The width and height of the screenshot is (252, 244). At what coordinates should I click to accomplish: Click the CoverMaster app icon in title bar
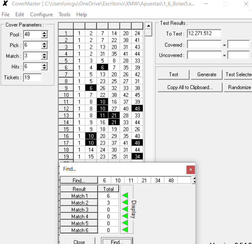tap(5, 3)
